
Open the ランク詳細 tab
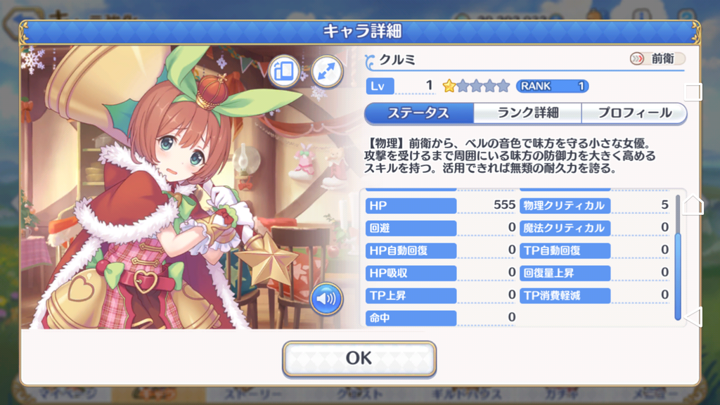tap(527, 113)
